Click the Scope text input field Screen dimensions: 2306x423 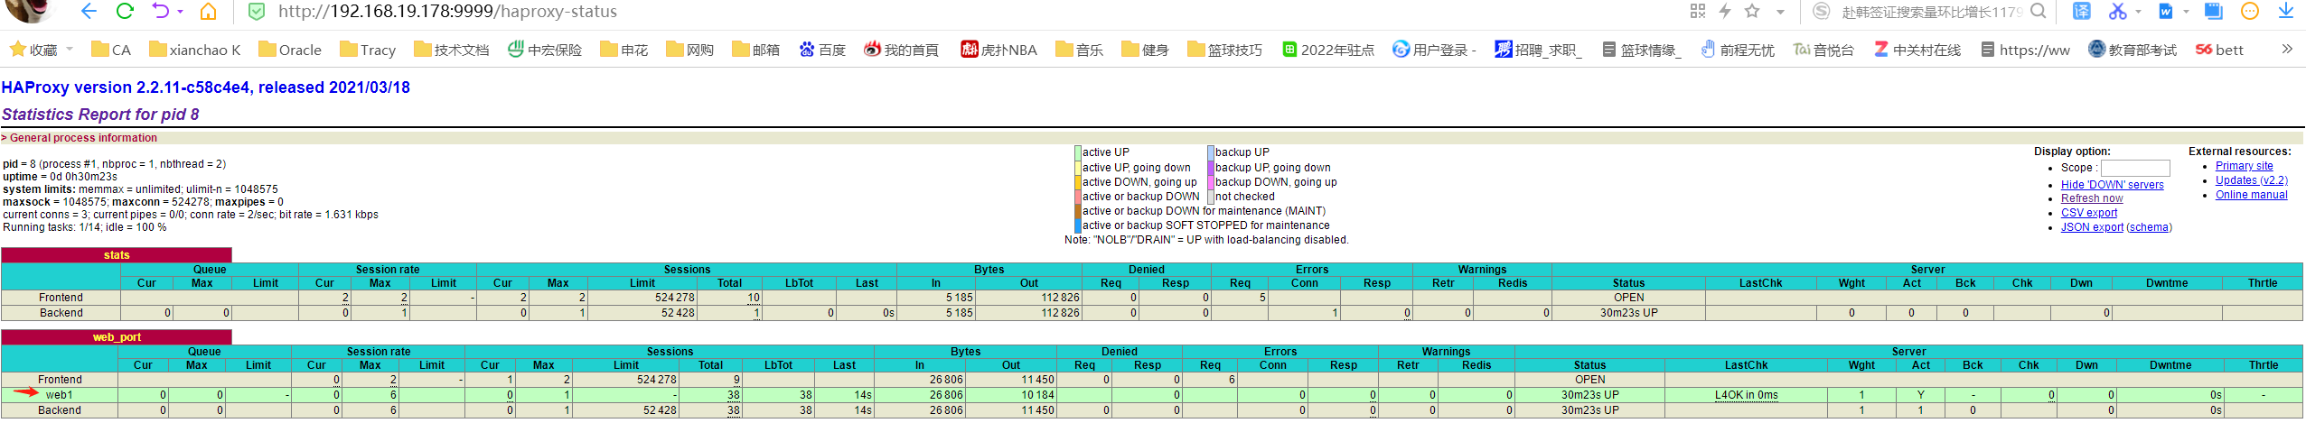coord(2135,168)
